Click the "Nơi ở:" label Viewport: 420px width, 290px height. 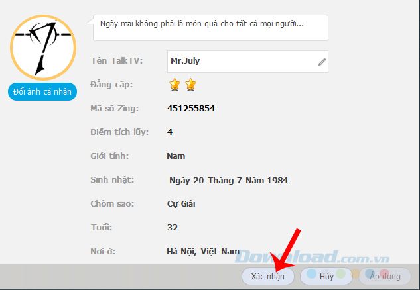(103, 251)
